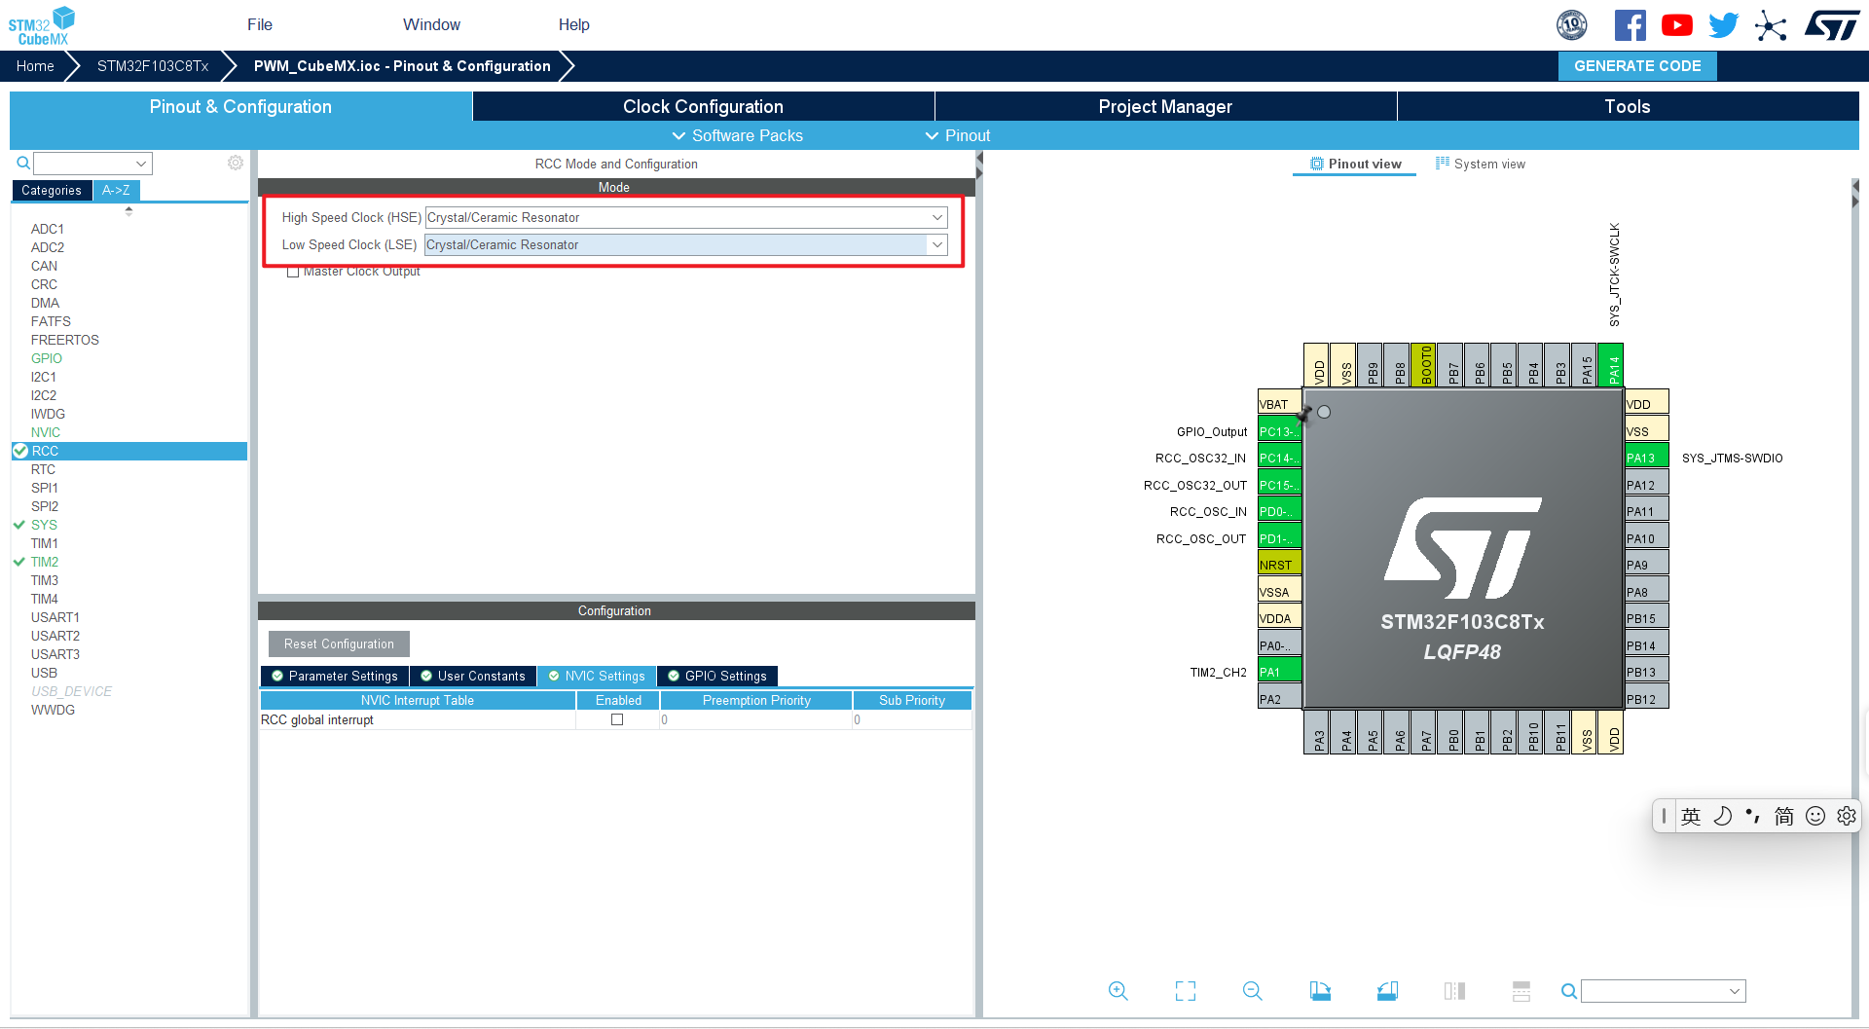Select ADC1 in peripheral list
This screenshot has height=1029, width=1869.
click(47, 229)
